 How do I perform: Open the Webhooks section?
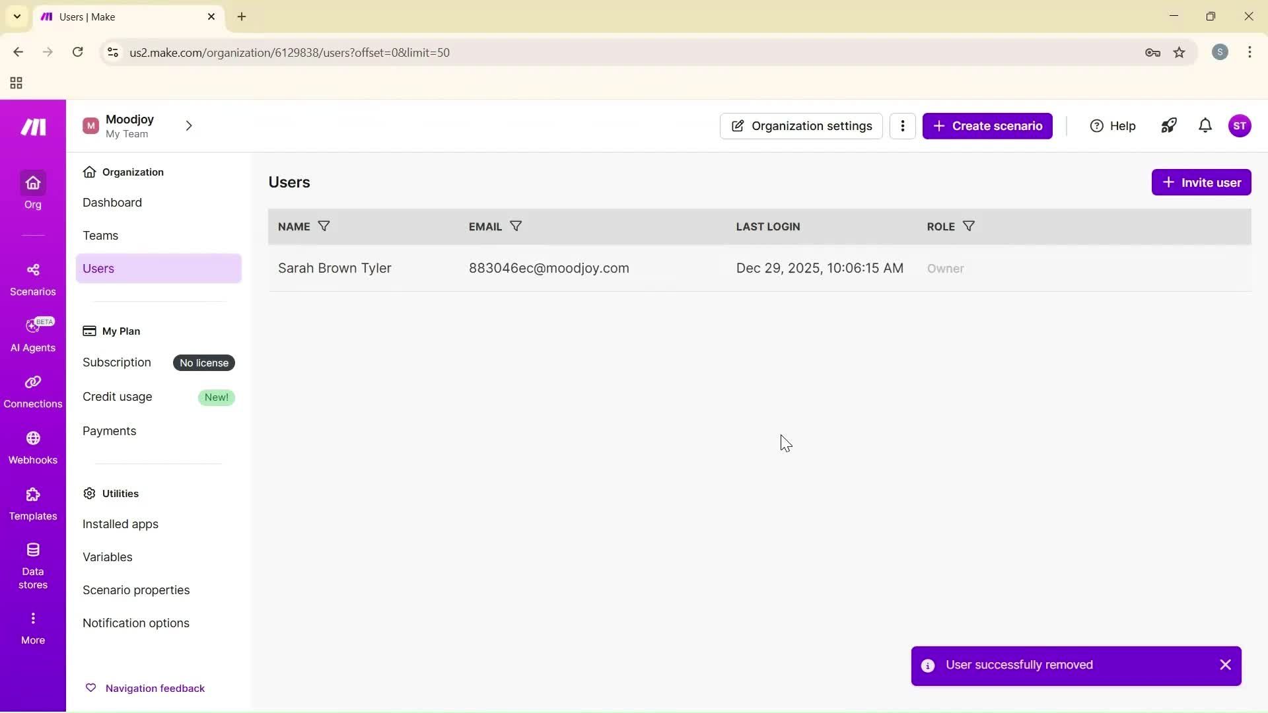point(33,448)
